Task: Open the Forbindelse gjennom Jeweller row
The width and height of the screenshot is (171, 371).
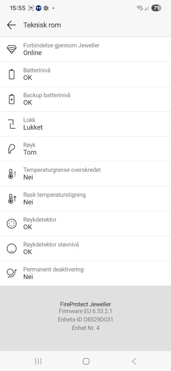Action: (85, 49)
